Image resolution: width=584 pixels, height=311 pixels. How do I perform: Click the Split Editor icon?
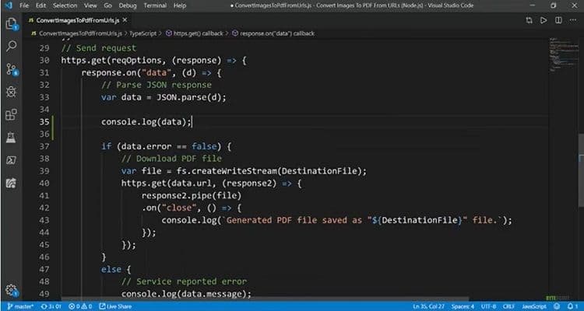(x=558, y=20)
